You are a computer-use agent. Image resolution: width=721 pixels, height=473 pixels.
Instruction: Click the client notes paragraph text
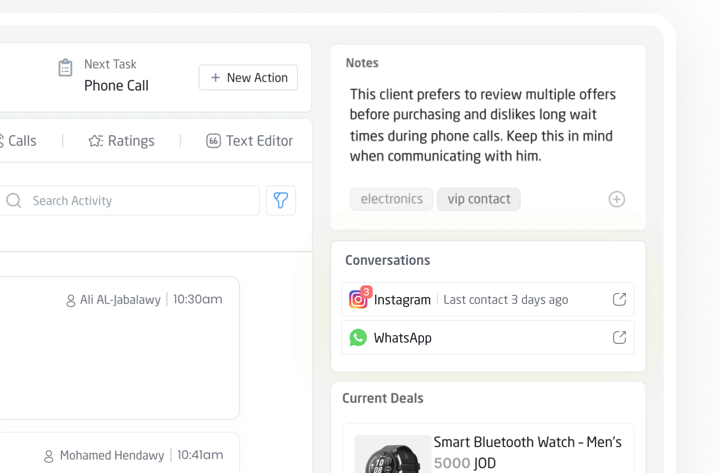click(483, 125)
